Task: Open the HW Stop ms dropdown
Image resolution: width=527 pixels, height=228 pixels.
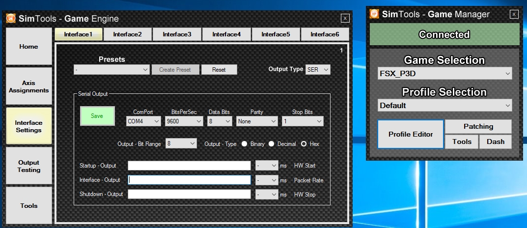Action: click(267, 195)
